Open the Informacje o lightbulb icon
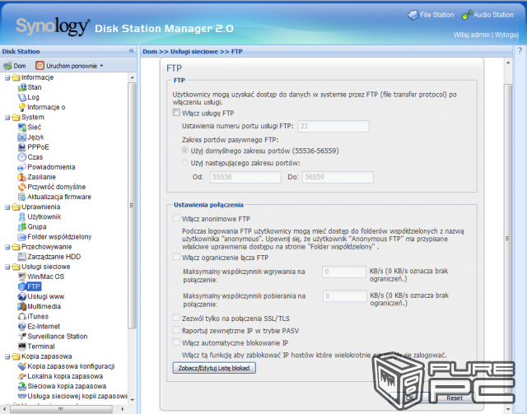 click(x=22, y=107)
